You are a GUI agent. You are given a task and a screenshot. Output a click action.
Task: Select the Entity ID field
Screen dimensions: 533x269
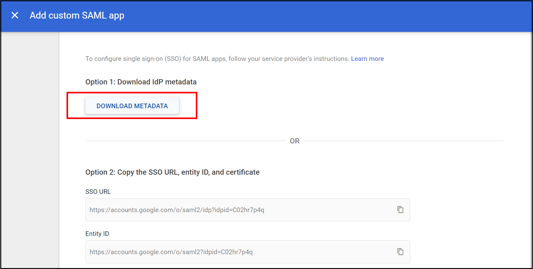pyautogui.click(x=247, y=252)
